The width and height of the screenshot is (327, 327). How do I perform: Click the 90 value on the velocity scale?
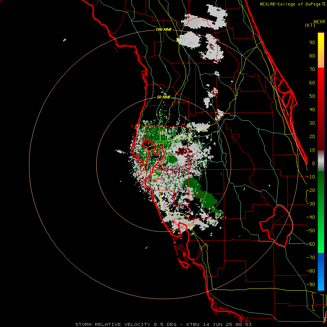click(x=312, y=43)
